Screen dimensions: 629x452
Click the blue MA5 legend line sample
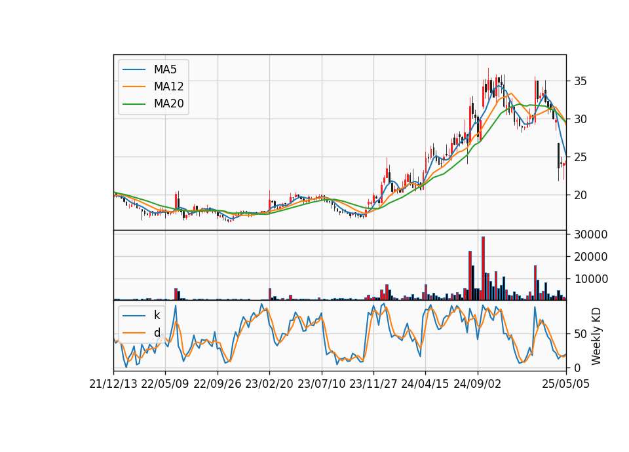(134, 69)
